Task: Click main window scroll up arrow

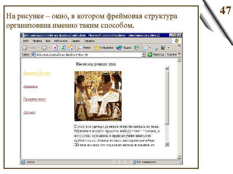Action: (x=179, y=60)
